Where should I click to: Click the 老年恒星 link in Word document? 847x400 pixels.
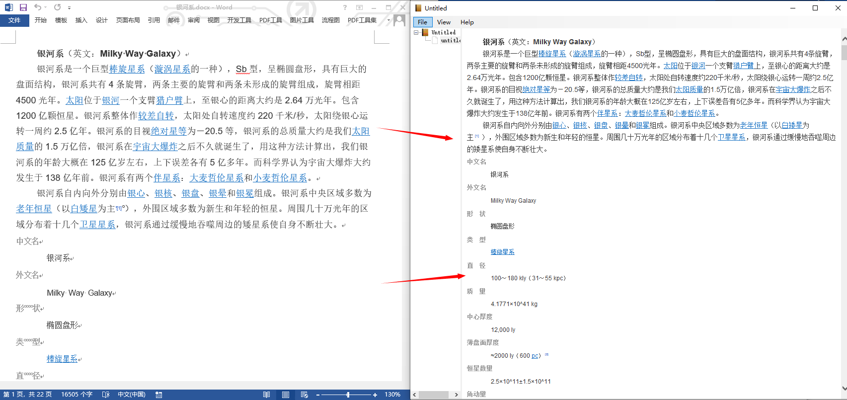coord(34,209)
